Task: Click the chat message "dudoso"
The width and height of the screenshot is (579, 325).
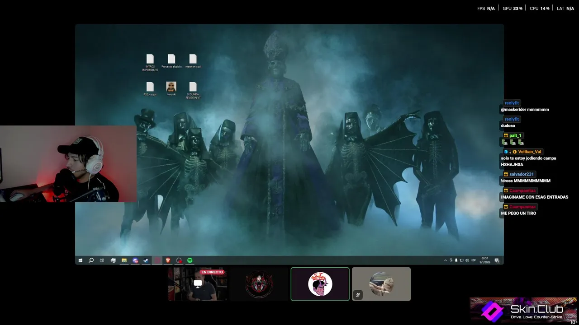Action: (x=508, y=125)
